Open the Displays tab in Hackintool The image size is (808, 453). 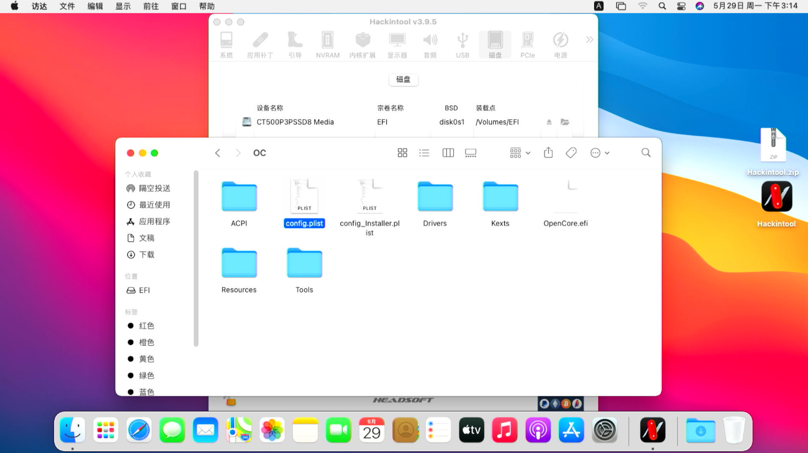pyautogui.click(x=397, y=45)
